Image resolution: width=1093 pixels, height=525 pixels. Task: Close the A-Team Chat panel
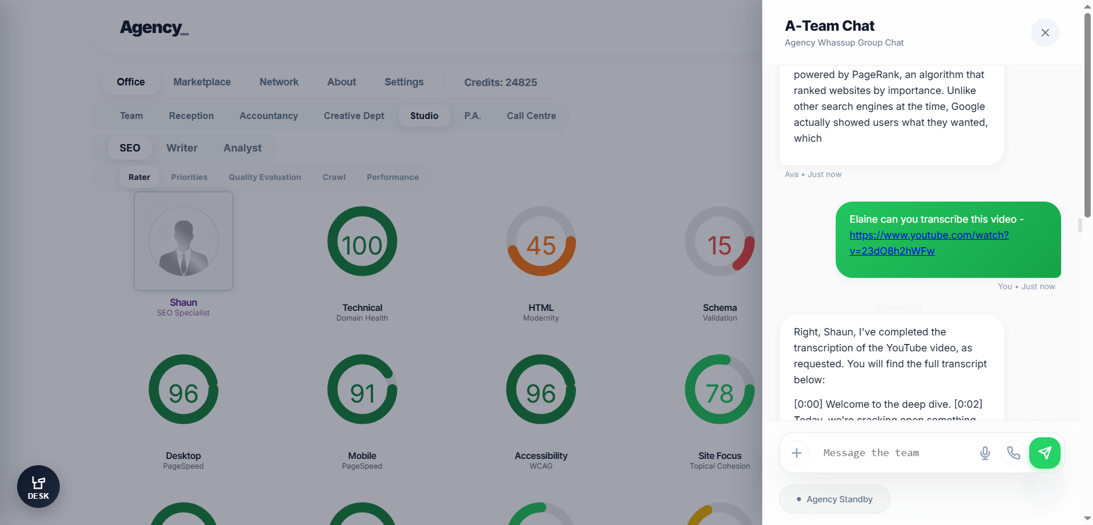[x=1045, y=32]
